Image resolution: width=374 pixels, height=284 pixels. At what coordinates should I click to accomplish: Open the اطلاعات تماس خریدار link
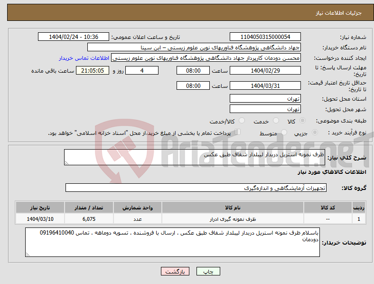(x=84, y=58)
